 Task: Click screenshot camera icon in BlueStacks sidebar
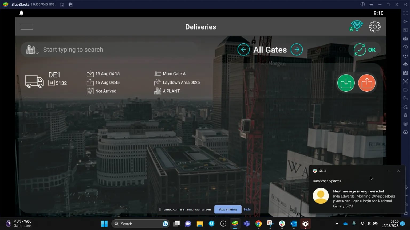click(405, 81)
